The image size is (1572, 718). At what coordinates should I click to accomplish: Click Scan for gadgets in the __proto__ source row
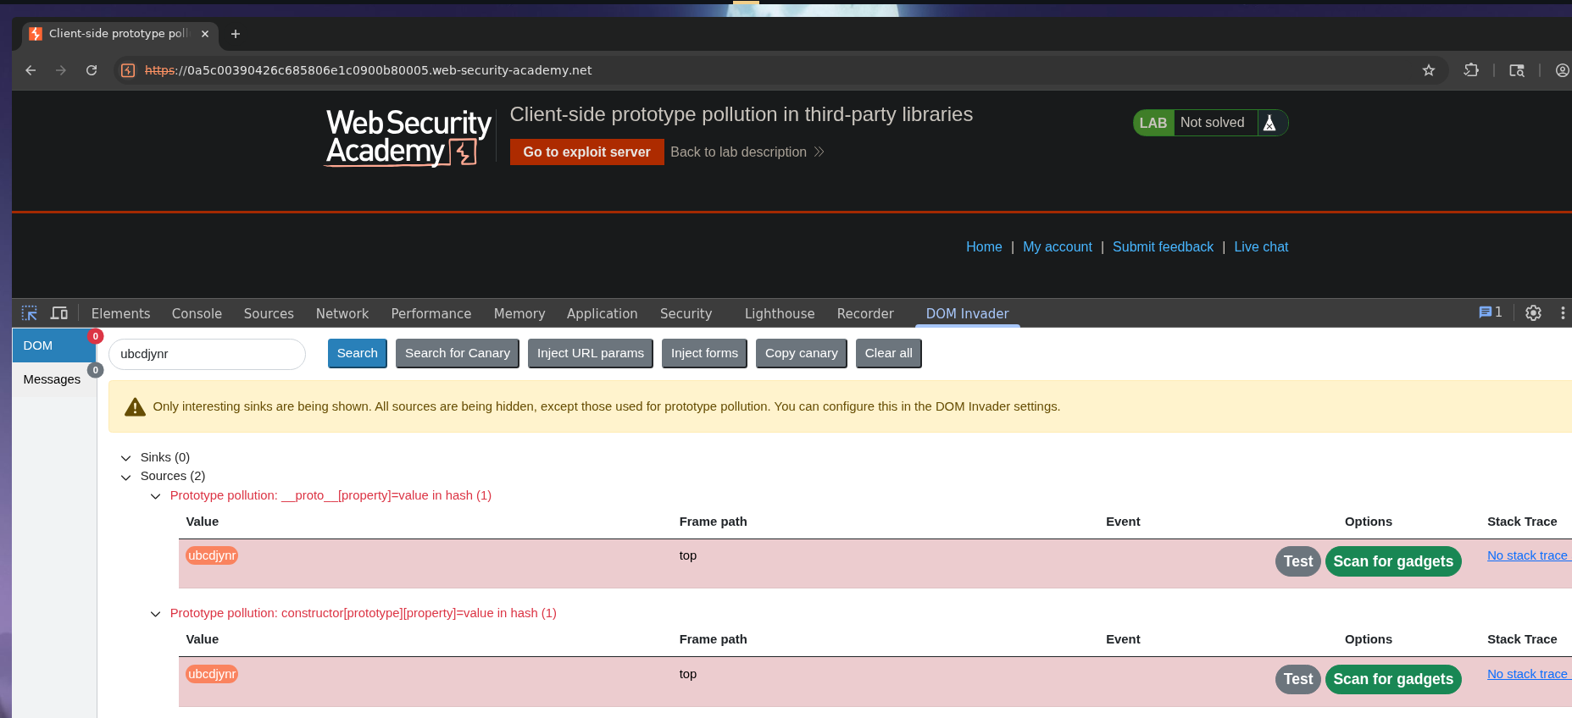(x=1393, y=561)
